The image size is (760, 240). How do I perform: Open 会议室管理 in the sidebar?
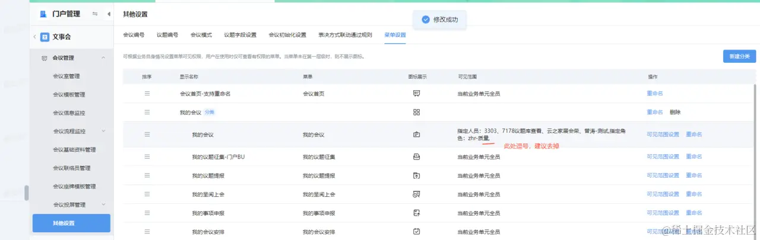(66, 76)
